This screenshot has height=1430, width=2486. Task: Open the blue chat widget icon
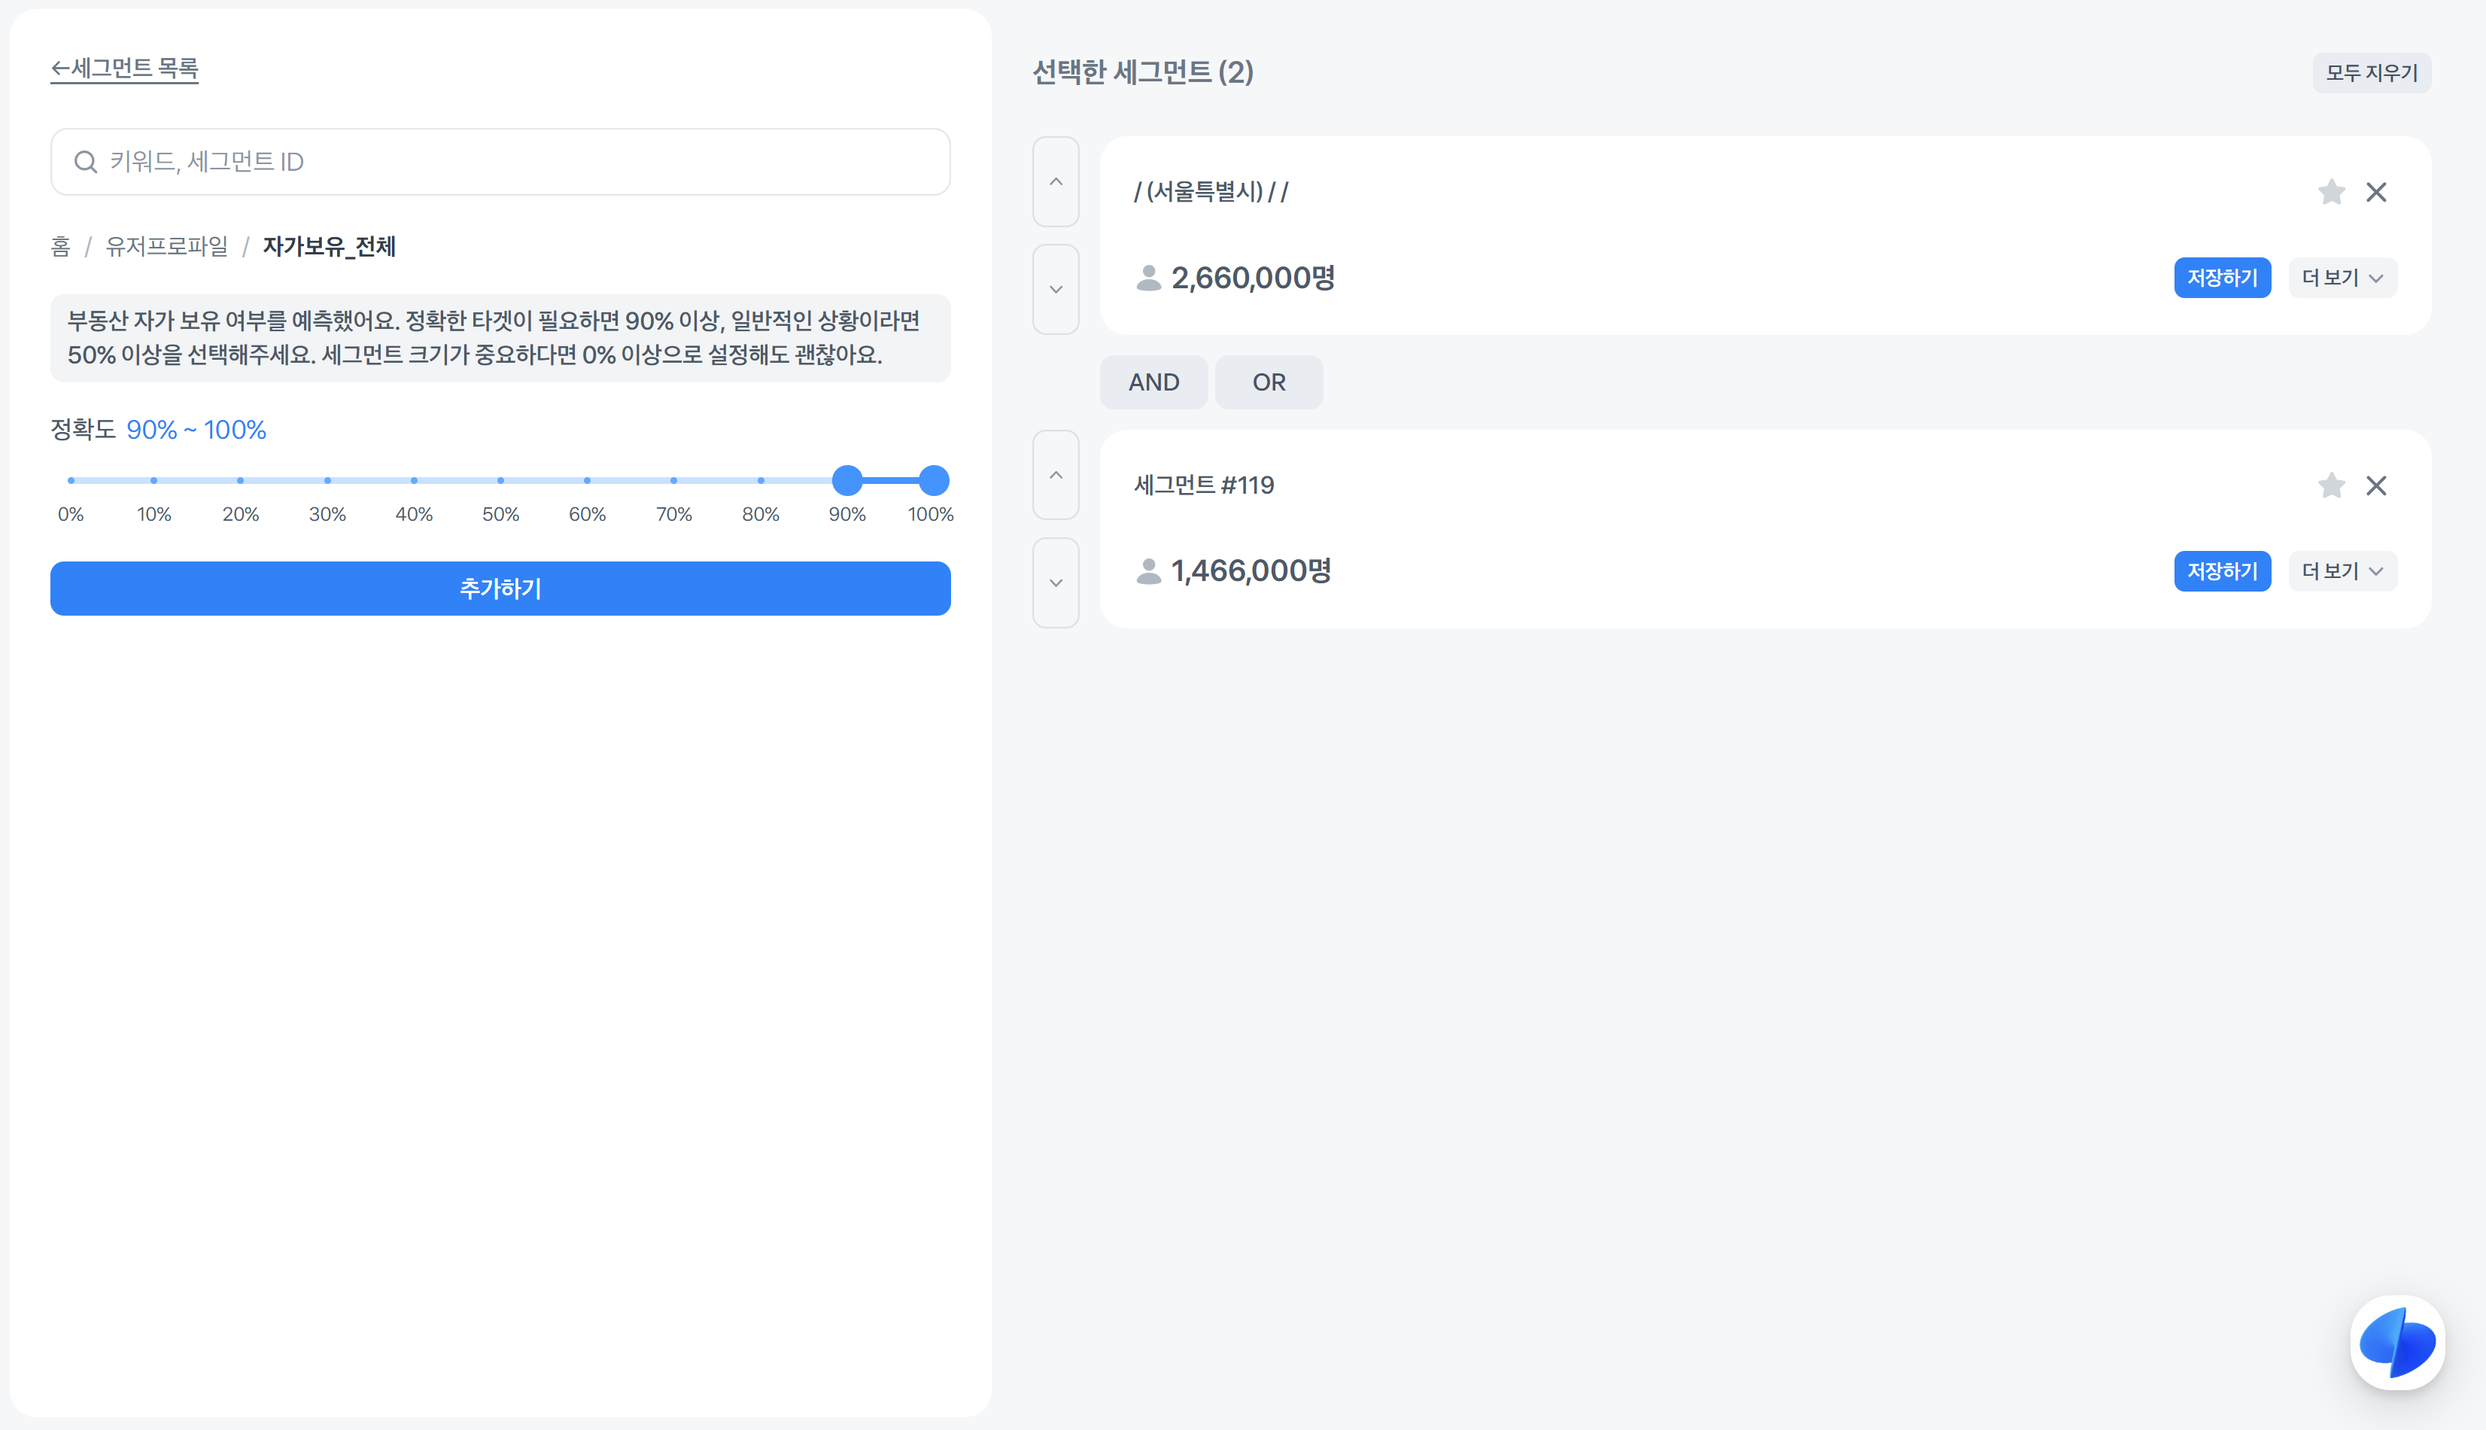click(2396, 1342)
